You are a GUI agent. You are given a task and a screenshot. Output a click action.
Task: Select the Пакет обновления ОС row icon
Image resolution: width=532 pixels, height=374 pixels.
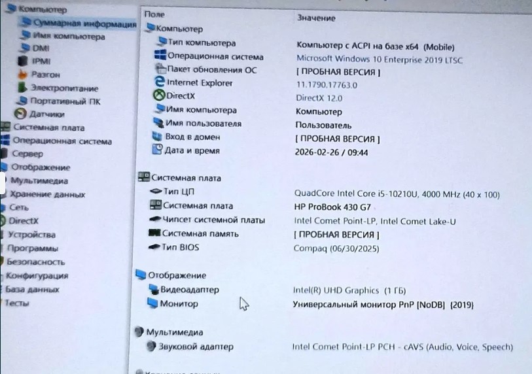(160, 69)
